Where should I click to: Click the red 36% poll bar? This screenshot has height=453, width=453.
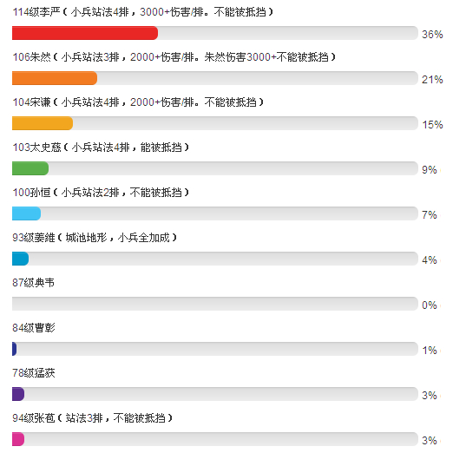(85, 33)
